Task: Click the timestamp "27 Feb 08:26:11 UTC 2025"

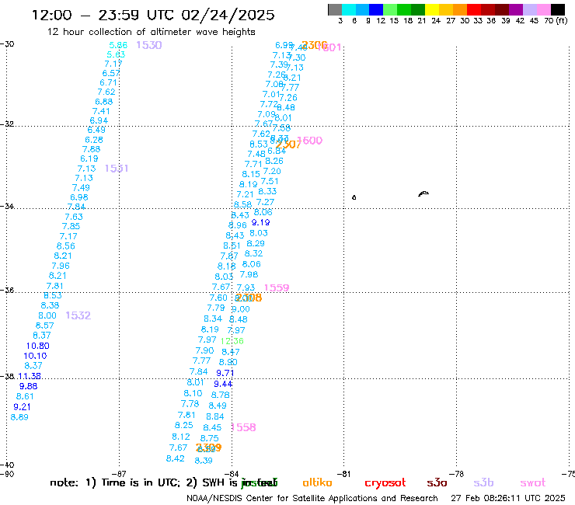Action: click(x=508, y=499)
